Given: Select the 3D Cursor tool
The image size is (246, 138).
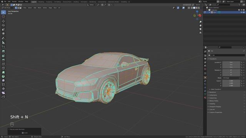Looking at the screenshot, I should pyautogui.click(x=3, y=16).
